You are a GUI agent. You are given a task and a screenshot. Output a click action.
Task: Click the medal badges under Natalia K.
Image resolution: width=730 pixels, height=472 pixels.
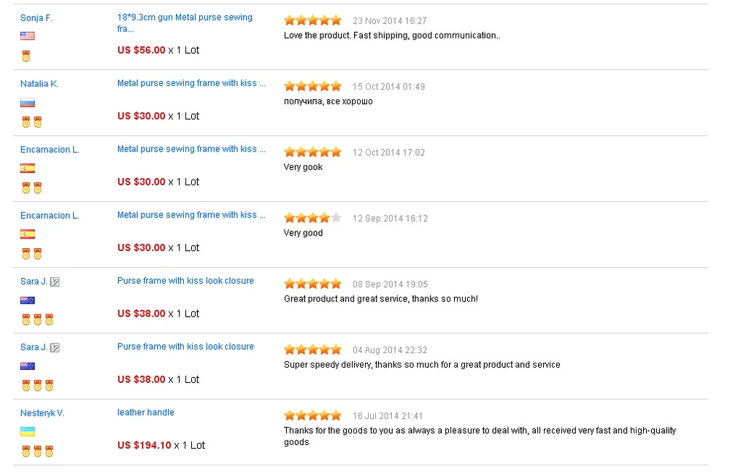[31, 122]
